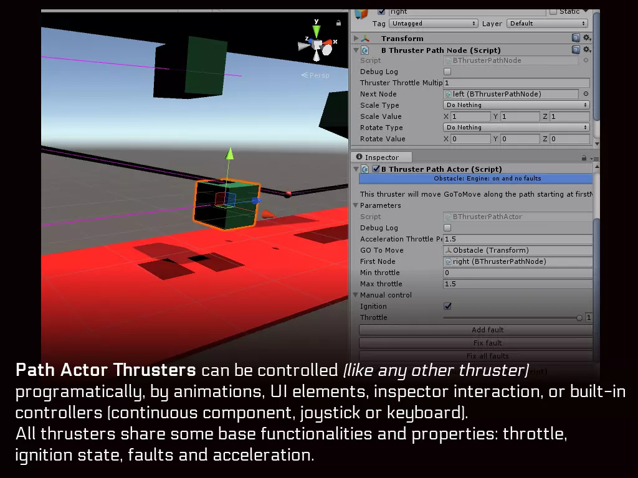Click the Scale Value X field
This screenshot has height=478, width=638.
coord(470,116)
